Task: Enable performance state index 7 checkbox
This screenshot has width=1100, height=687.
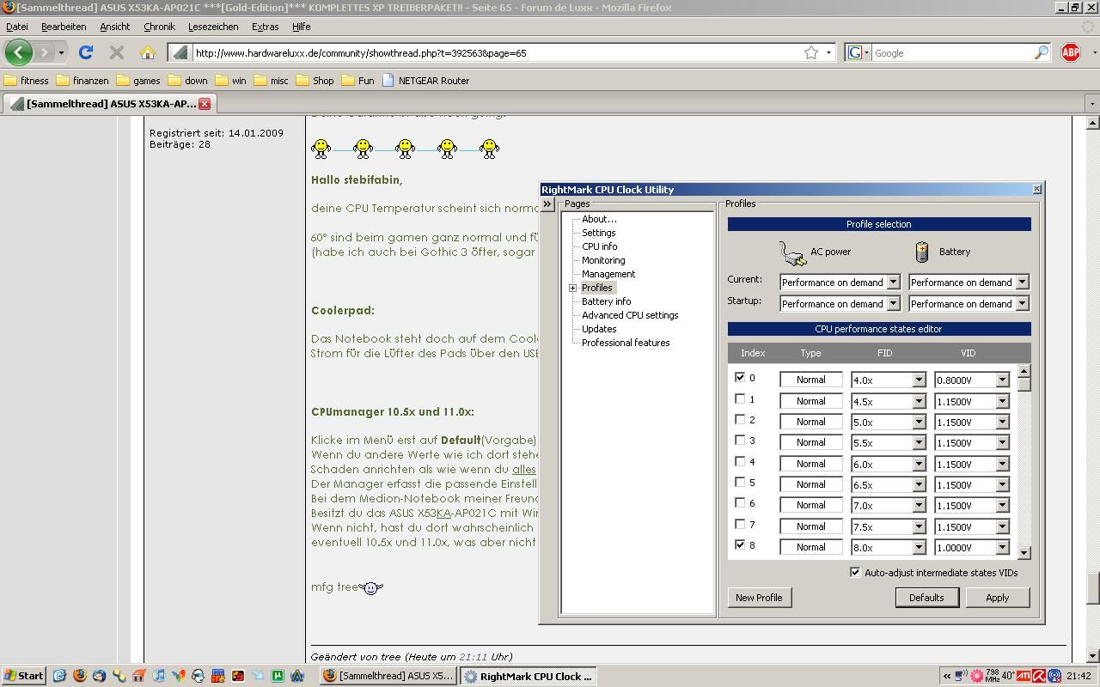Action: click(x=740, y=524)
